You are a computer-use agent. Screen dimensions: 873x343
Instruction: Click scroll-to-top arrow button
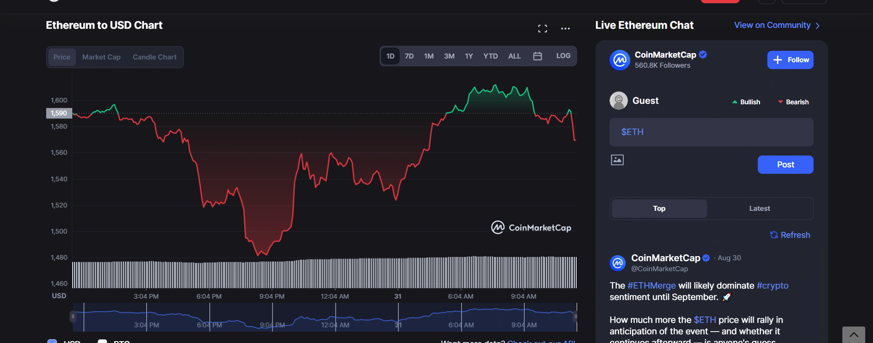[x=853, y=335]
